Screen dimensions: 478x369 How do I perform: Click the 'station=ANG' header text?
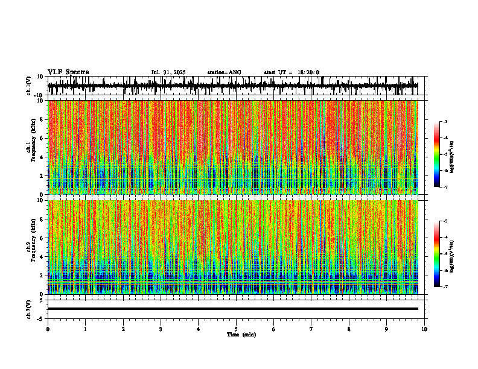pyautogui.click(x=225, y=72)
